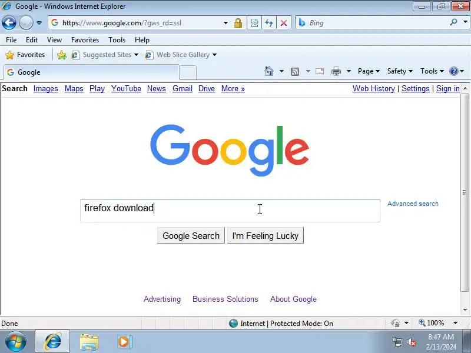Open Web History link
The width and height of the screenshot is (471, 353).
[x=374, y=89]
